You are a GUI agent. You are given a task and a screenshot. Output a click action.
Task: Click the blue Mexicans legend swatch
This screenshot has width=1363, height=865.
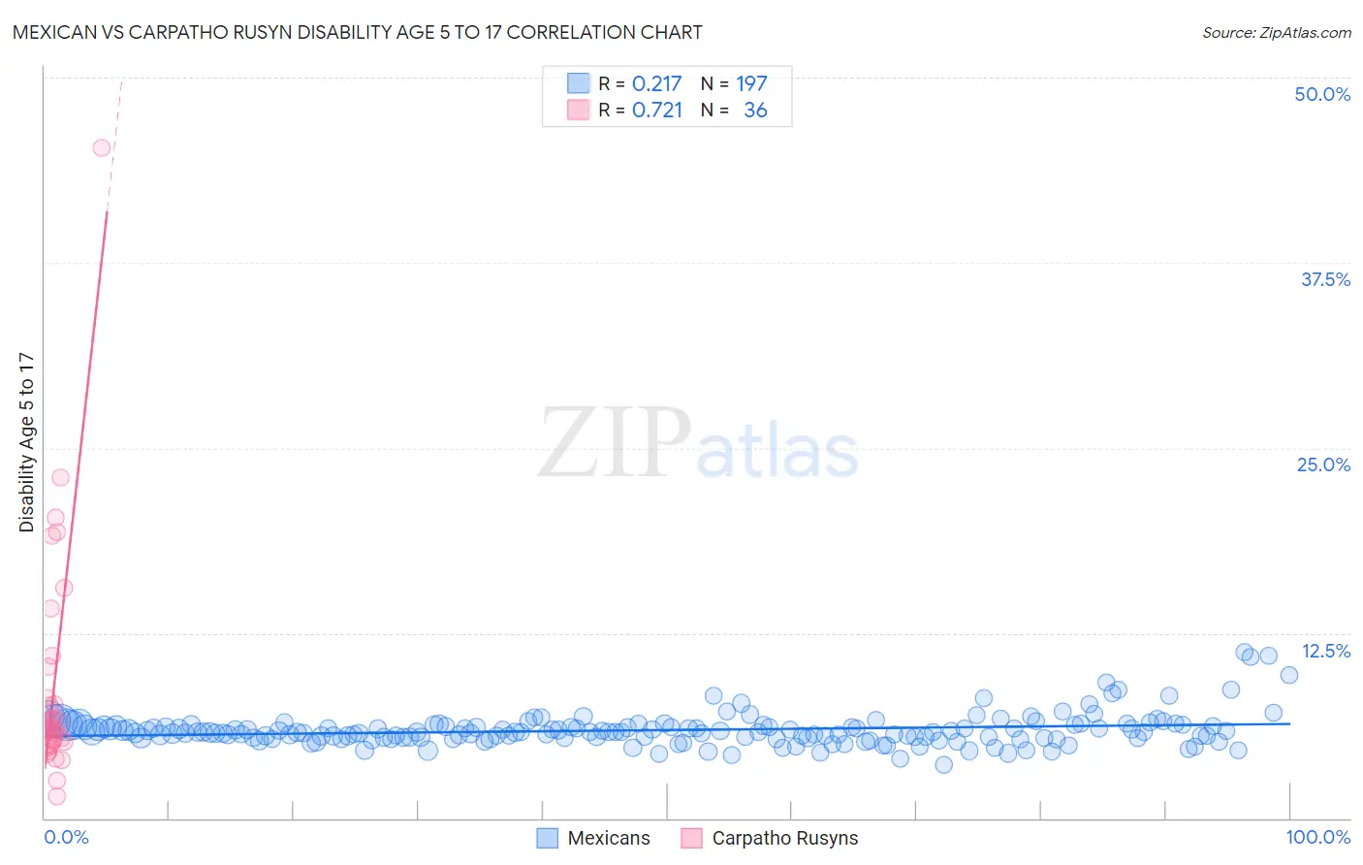tap(548, 838)
